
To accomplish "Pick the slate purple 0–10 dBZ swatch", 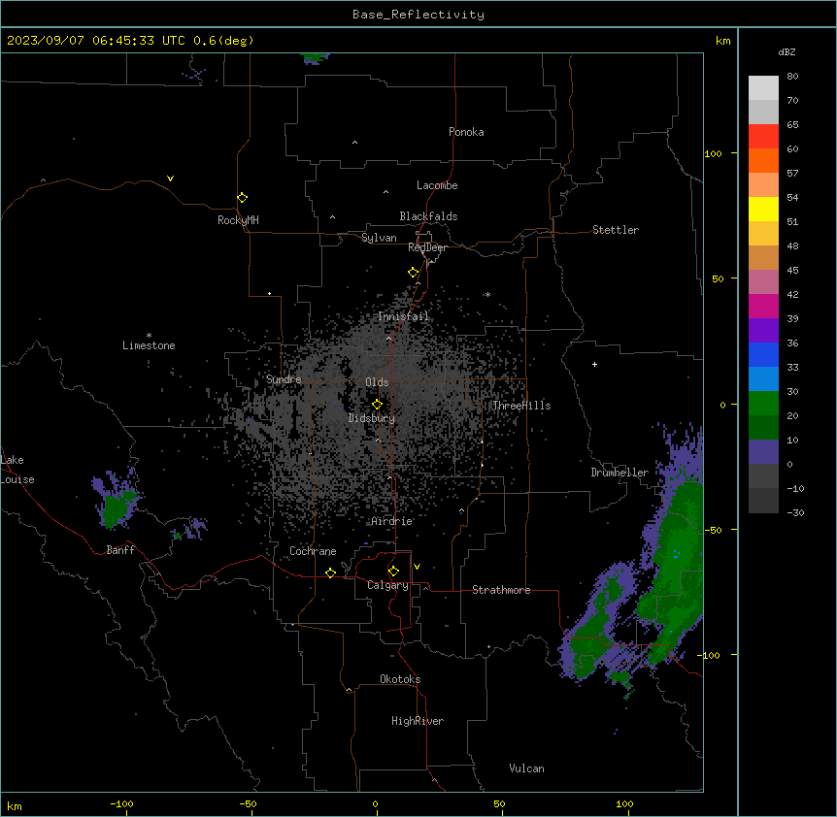I will pyautogui.click(x=763, y=452).
